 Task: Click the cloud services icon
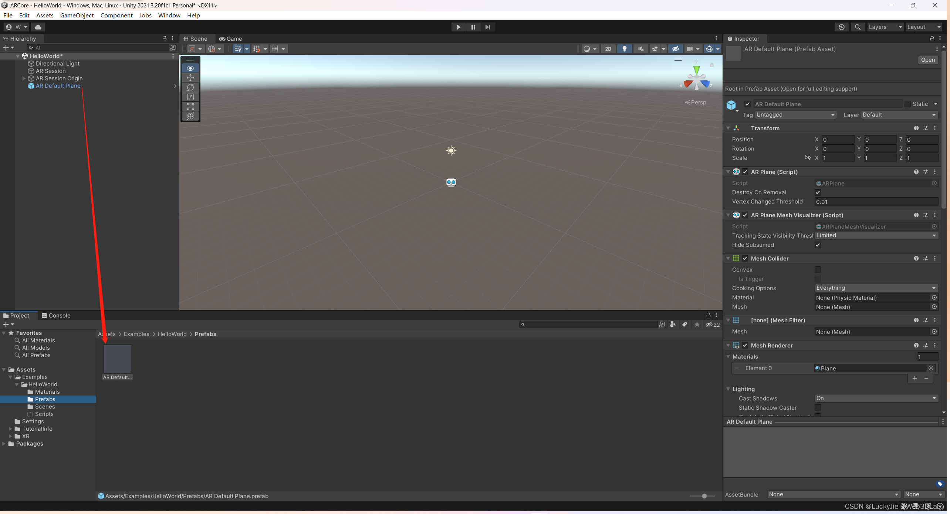[38, 27]
